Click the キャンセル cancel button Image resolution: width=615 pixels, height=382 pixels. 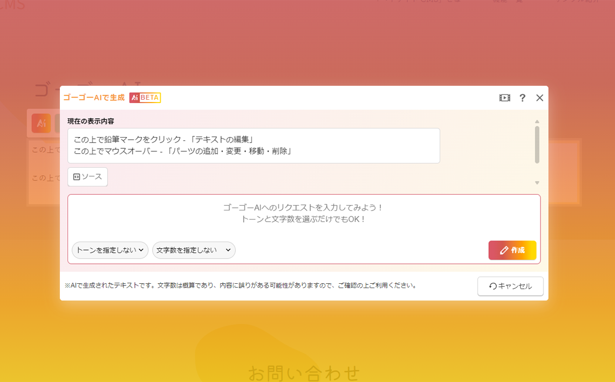coord(510,286)
